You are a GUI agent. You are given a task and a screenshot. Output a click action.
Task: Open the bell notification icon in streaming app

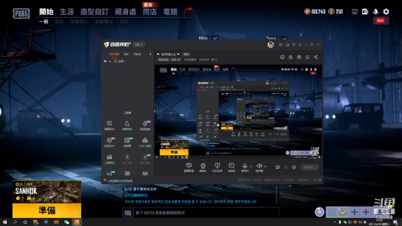(x=307, y=57)
